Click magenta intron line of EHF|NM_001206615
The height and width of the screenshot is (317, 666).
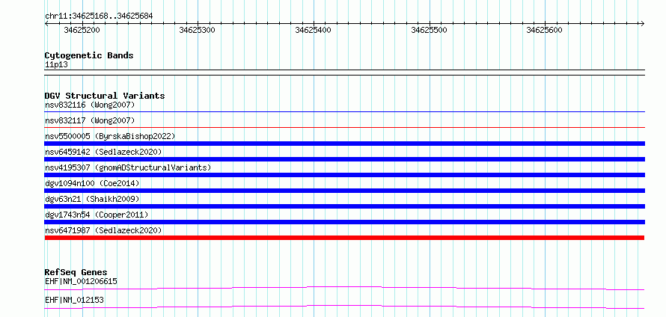[344, 288]
